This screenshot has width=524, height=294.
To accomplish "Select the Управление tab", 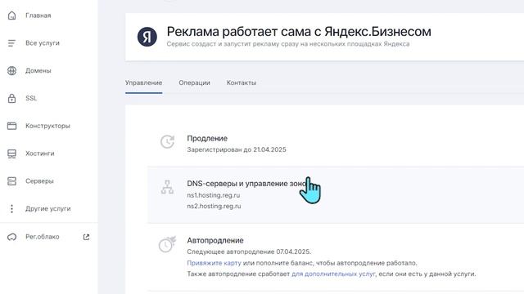I will [x=144, y=82].
